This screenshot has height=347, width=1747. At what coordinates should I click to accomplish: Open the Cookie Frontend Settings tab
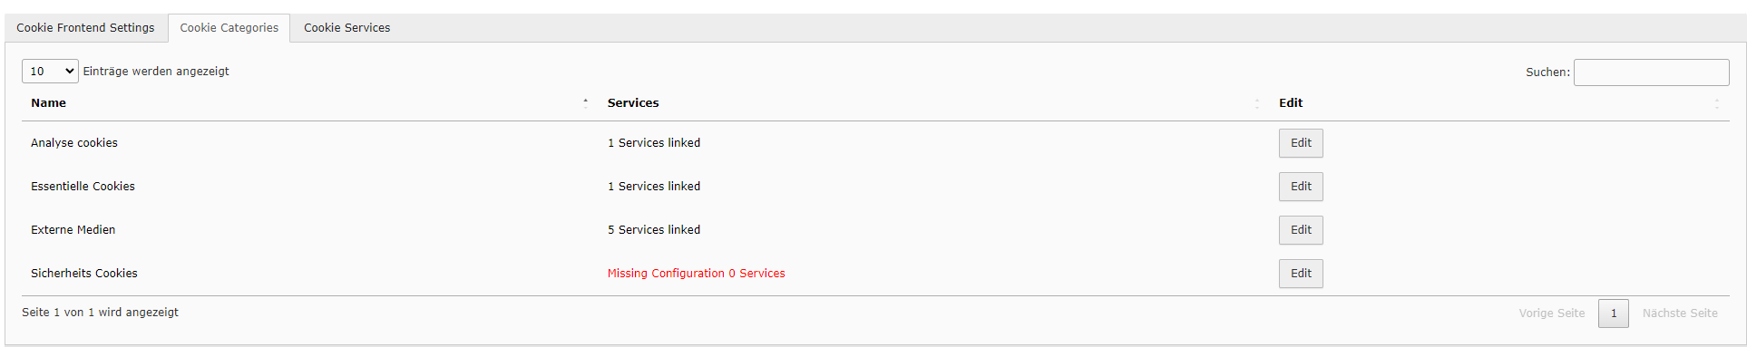coord(85,28)
